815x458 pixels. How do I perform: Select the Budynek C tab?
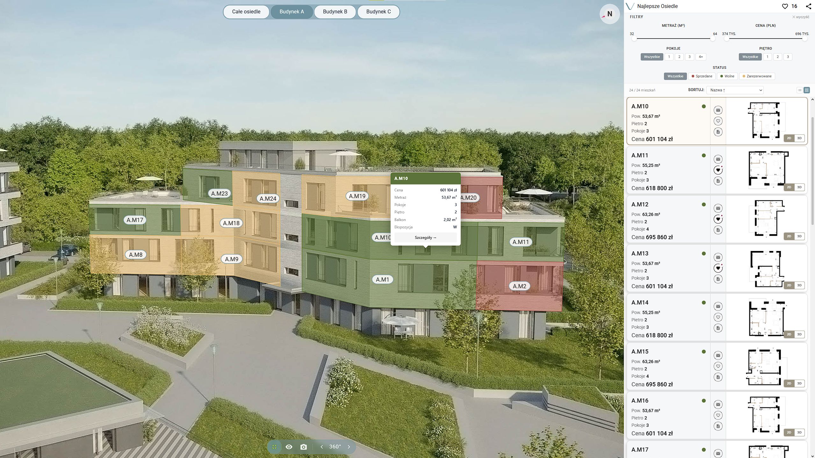coord(379,12)
